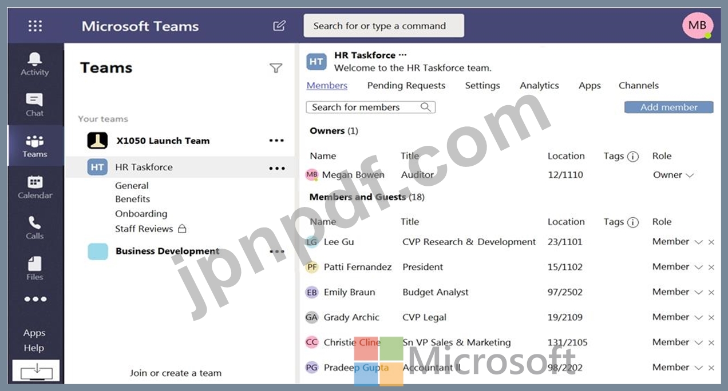Click the HT team avatar in header

[316, 62]
